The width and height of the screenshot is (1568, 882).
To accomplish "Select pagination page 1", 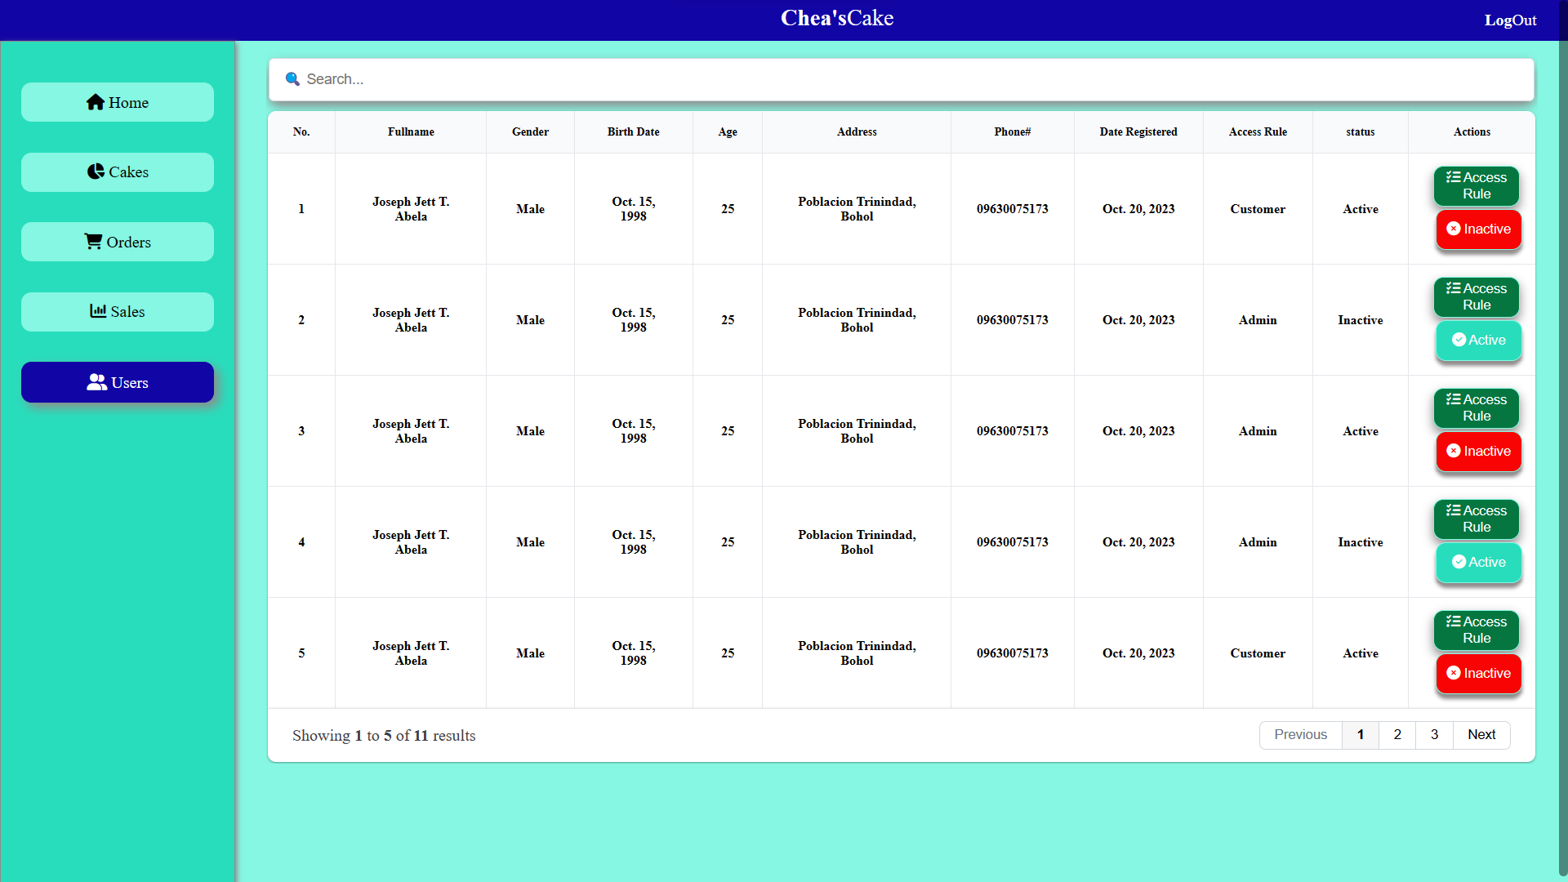I will click(x=1361, y=735).
